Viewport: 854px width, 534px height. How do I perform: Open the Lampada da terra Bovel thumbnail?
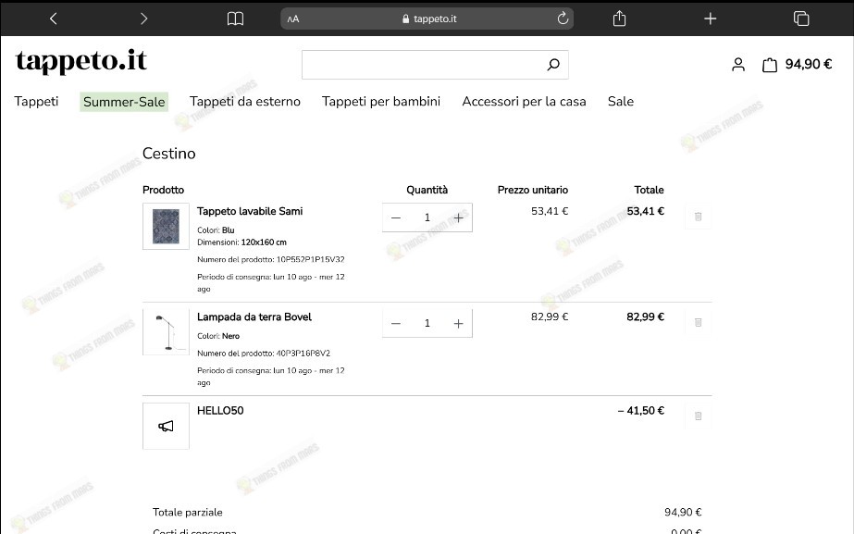point(167,332)
